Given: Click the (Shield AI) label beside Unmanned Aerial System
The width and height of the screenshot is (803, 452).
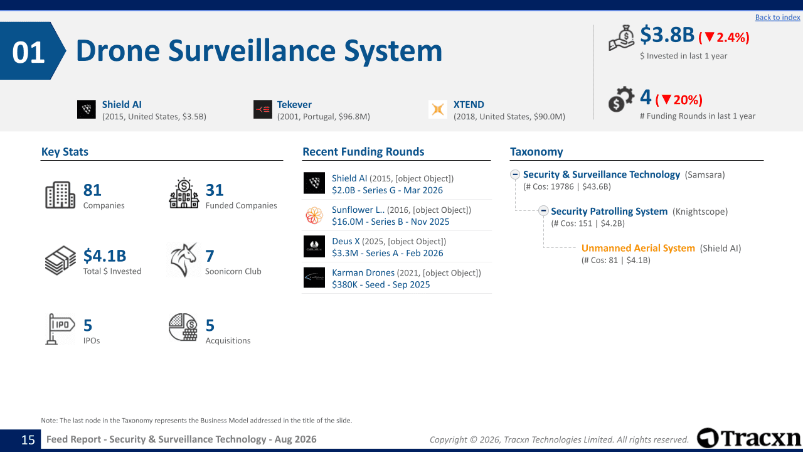Looking at the screenshot, I should [720, 248].
